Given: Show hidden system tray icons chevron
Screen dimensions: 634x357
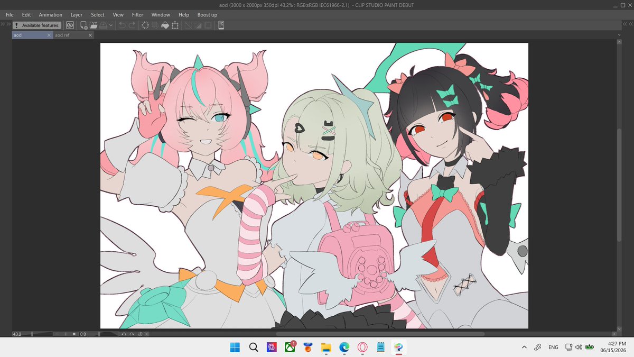Looking at the screenshot, I should tap(524, 347).
